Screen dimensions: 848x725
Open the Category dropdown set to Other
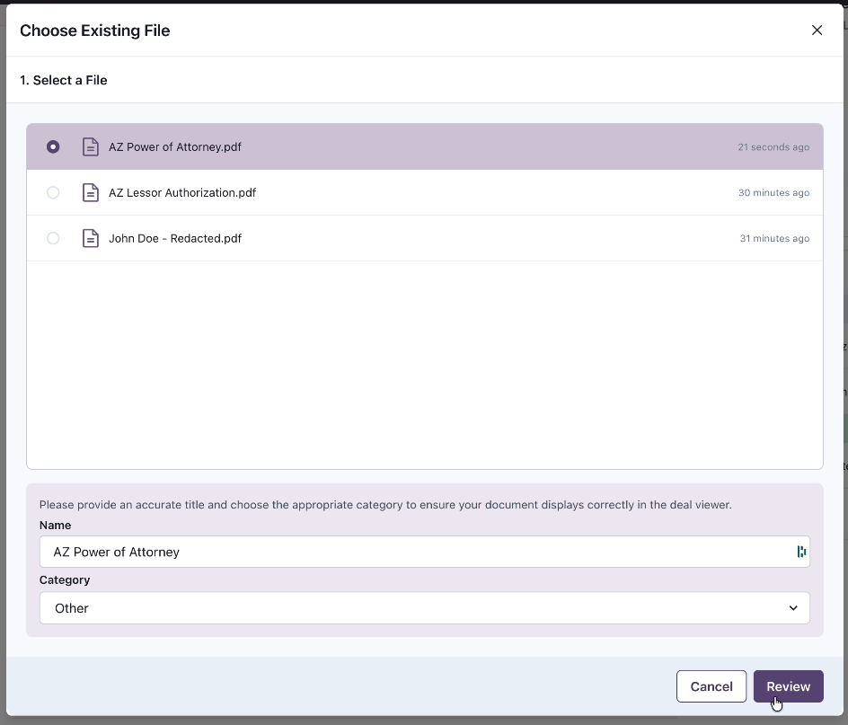point(424,608)
